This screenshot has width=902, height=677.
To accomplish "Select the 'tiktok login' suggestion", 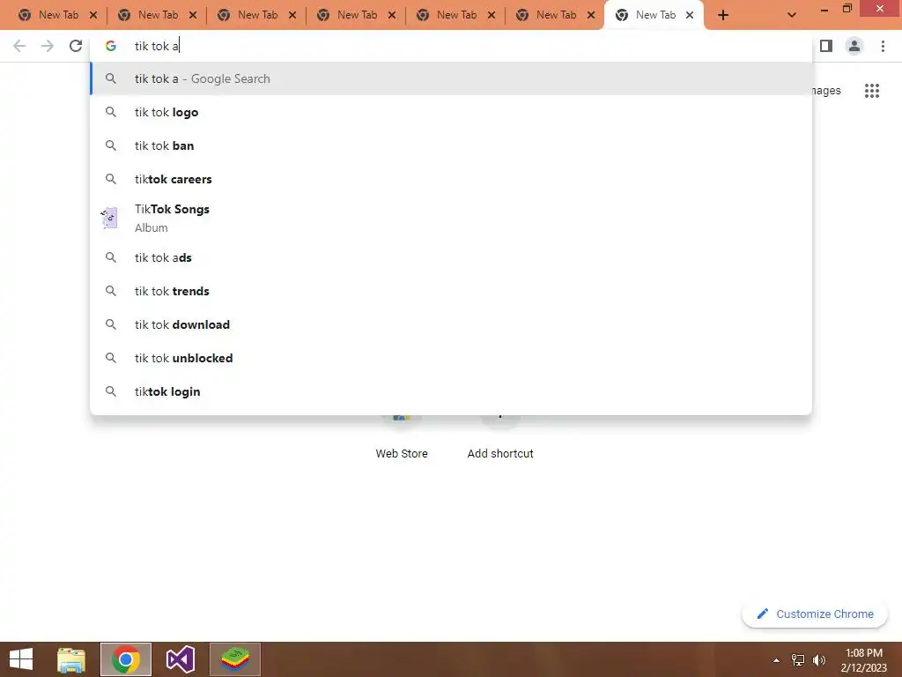I will tap(451, 391).
